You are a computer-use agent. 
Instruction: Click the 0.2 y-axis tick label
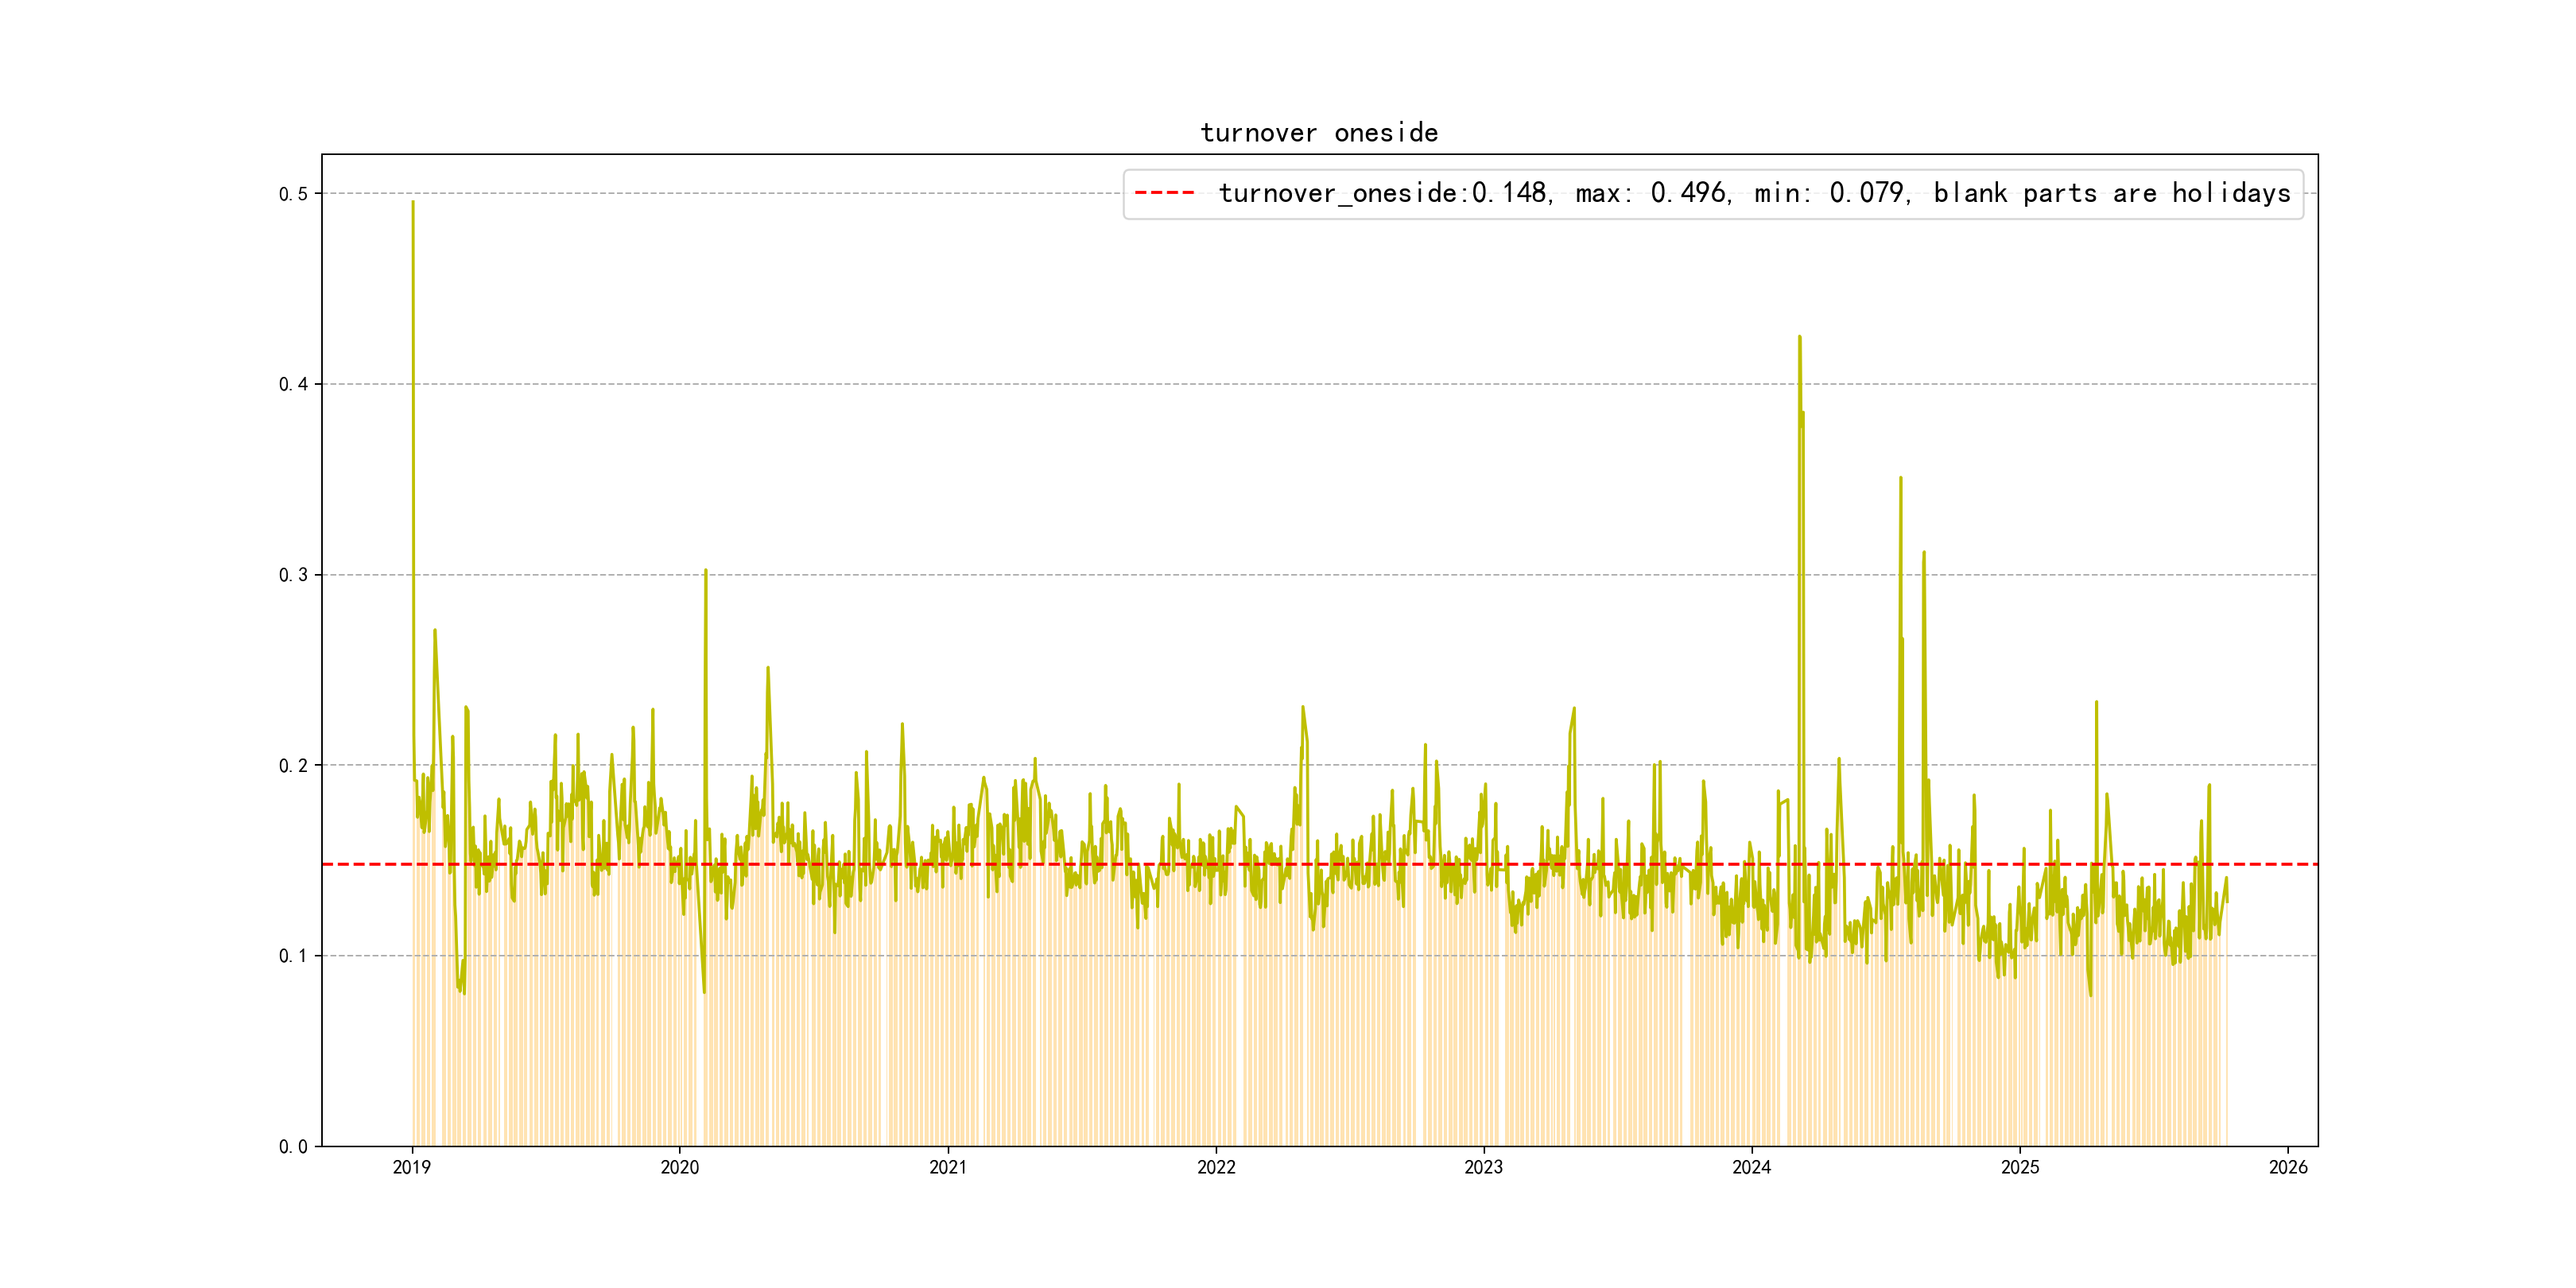coord(293,765)
